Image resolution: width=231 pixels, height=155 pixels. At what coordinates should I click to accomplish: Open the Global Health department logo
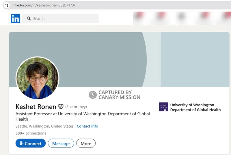pyautogui.click(x=163, y=107)
